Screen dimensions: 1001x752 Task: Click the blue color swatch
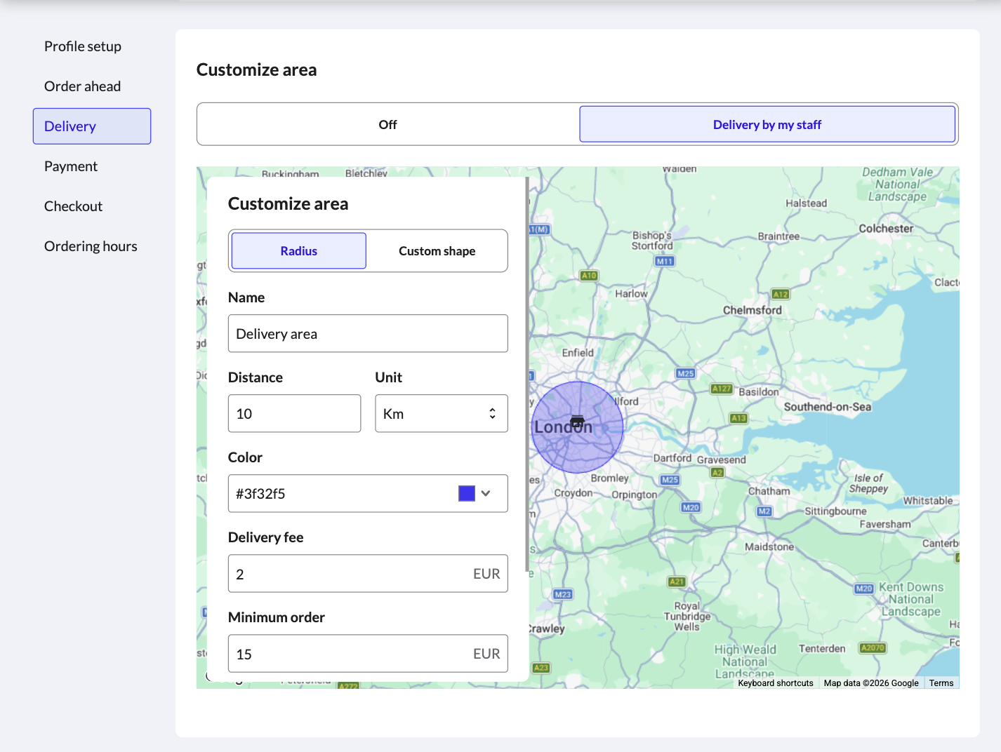(x=467, y=493)
